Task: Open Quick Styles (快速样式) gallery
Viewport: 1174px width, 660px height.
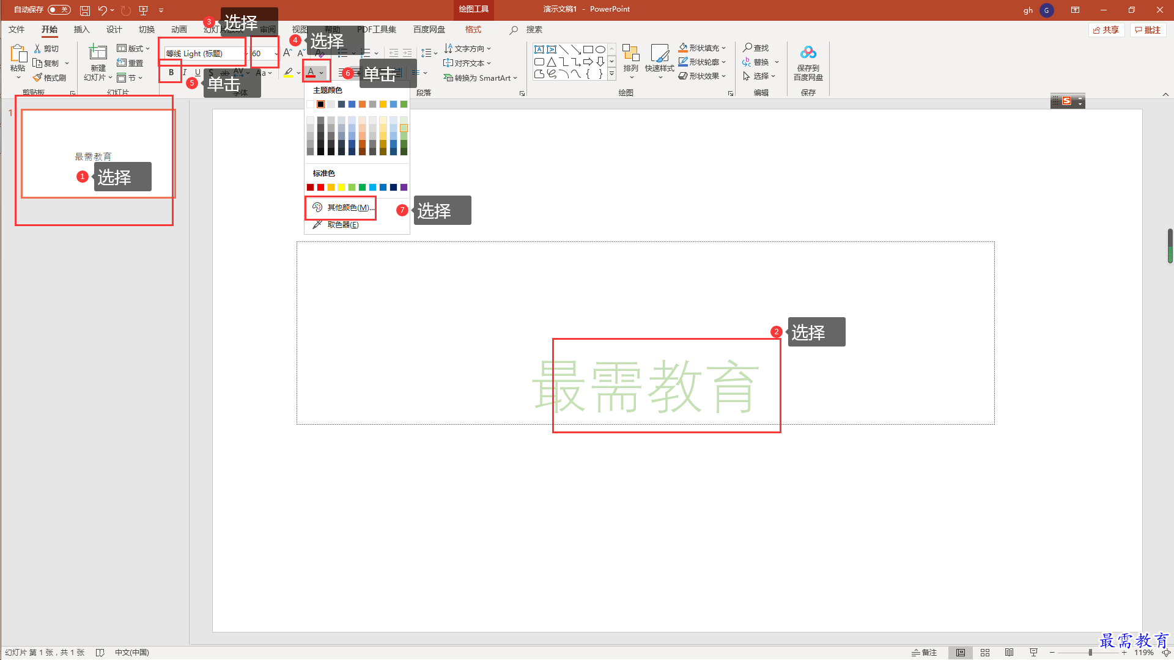Action: tap(660, 61)
